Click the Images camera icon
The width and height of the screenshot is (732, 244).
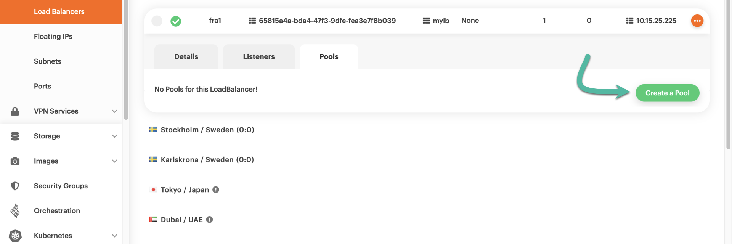15,161
